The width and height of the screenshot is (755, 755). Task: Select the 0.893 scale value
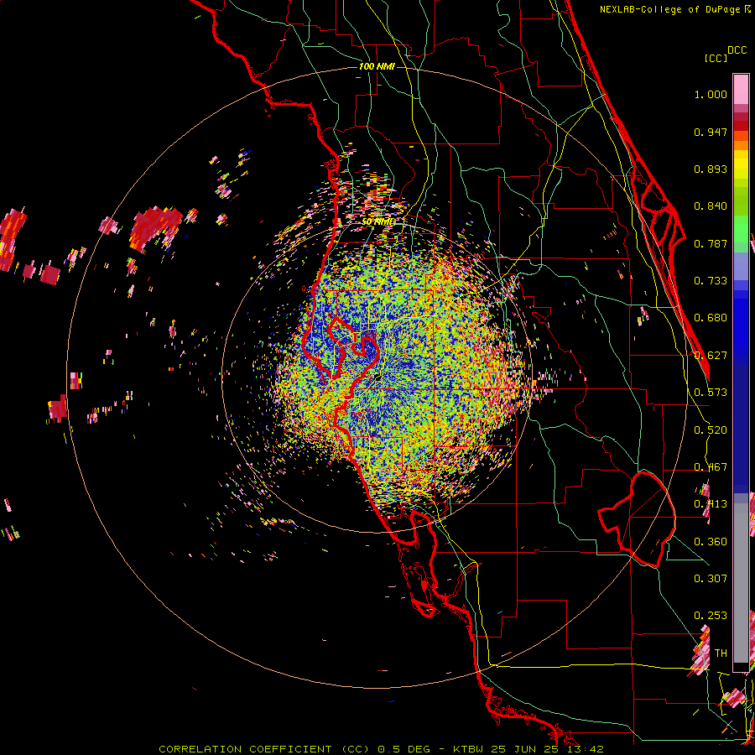[x=711, y=169]
